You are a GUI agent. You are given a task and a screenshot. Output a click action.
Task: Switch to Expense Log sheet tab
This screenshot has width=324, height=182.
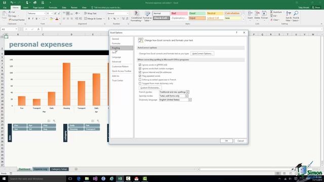tap(40, 169)
